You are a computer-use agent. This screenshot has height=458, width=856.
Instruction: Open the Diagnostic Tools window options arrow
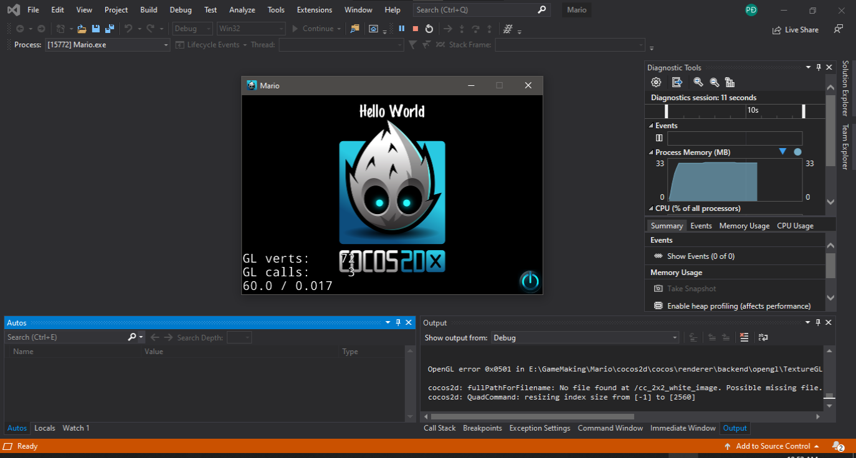click(808, 67)
